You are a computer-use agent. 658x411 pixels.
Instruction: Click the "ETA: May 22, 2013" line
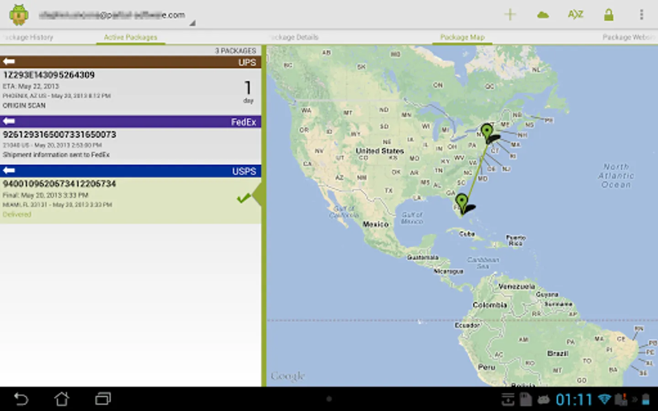pos(31,86)
